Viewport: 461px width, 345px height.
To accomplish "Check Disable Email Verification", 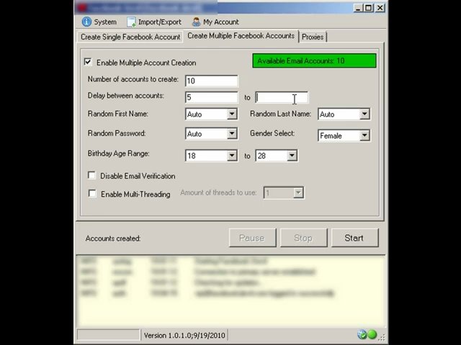I will coord(91,175).
